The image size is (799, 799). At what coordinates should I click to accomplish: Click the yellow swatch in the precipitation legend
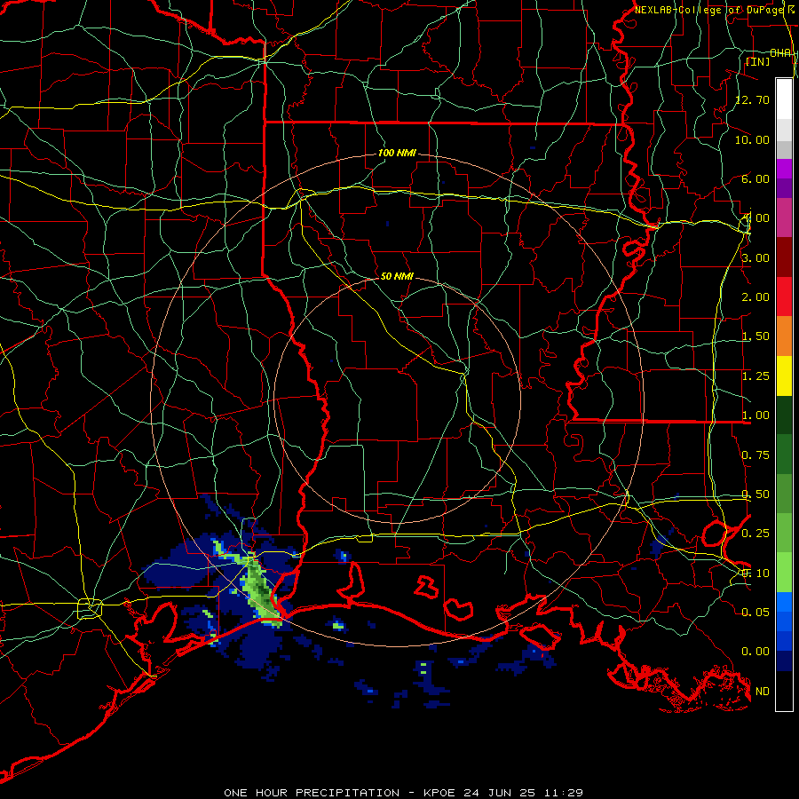[784, 376]
